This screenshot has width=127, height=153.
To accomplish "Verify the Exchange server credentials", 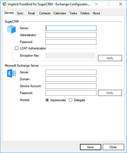I will [x=110, y=93].
